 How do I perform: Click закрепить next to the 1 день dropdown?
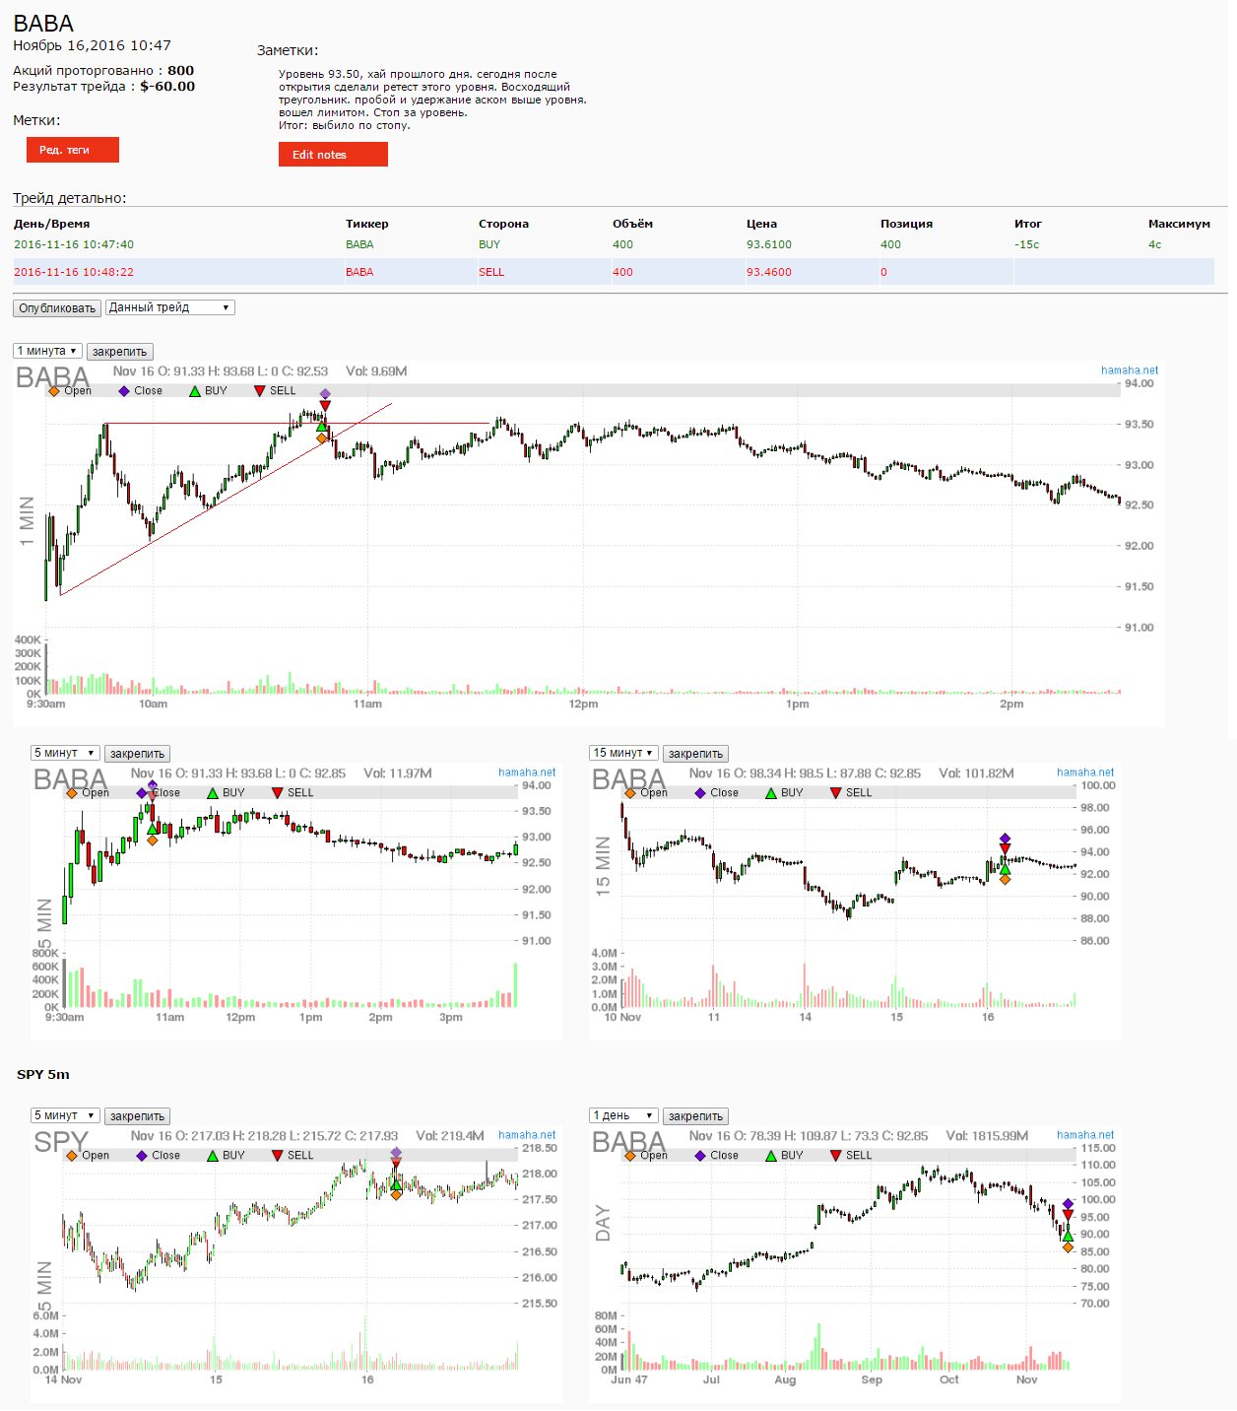pyautogui.click(x=696, y=1116)
